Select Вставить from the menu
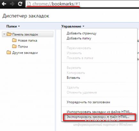Image resolution: width=139 pixels, height=131 pixels. 73,78
